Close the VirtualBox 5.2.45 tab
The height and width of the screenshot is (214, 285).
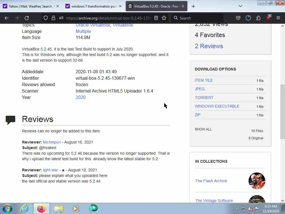pyautogui.click(x=183, y=6)
